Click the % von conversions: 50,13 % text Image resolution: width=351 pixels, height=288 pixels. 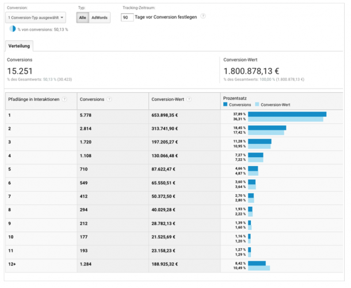click(x=43, y=29)
